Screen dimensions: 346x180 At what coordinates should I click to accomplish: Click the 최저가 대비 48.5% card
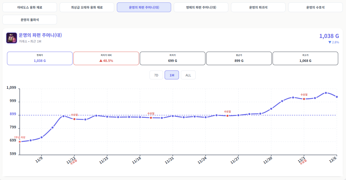tap(106, 58)
